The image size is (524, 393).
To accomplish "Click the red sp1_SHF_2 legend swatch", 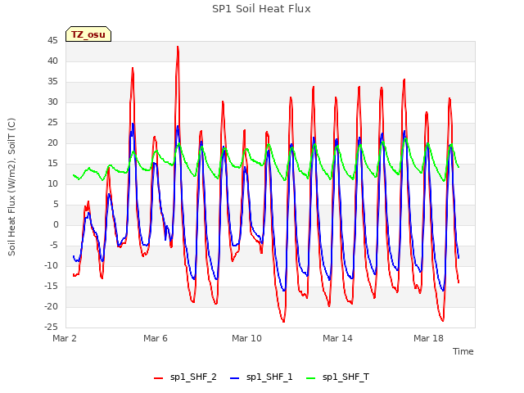I will (158, 378).
